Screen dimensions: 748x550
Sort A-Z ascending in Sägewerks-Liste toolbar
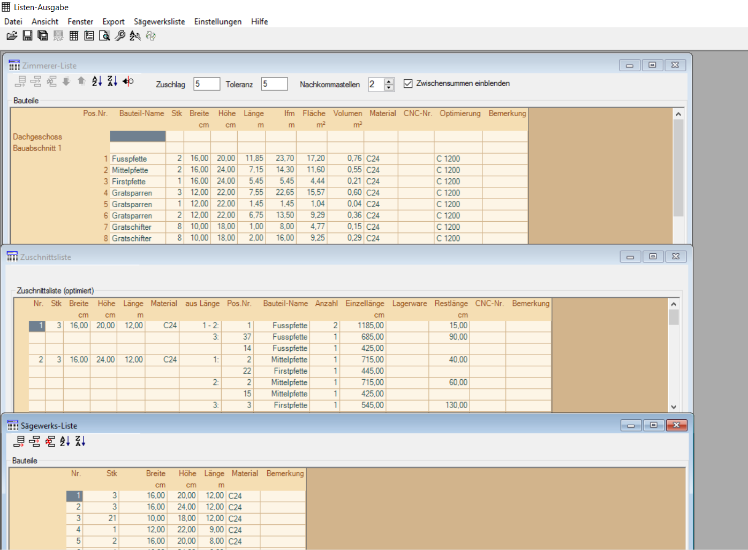pyautogui.click(x=65, y=441)
